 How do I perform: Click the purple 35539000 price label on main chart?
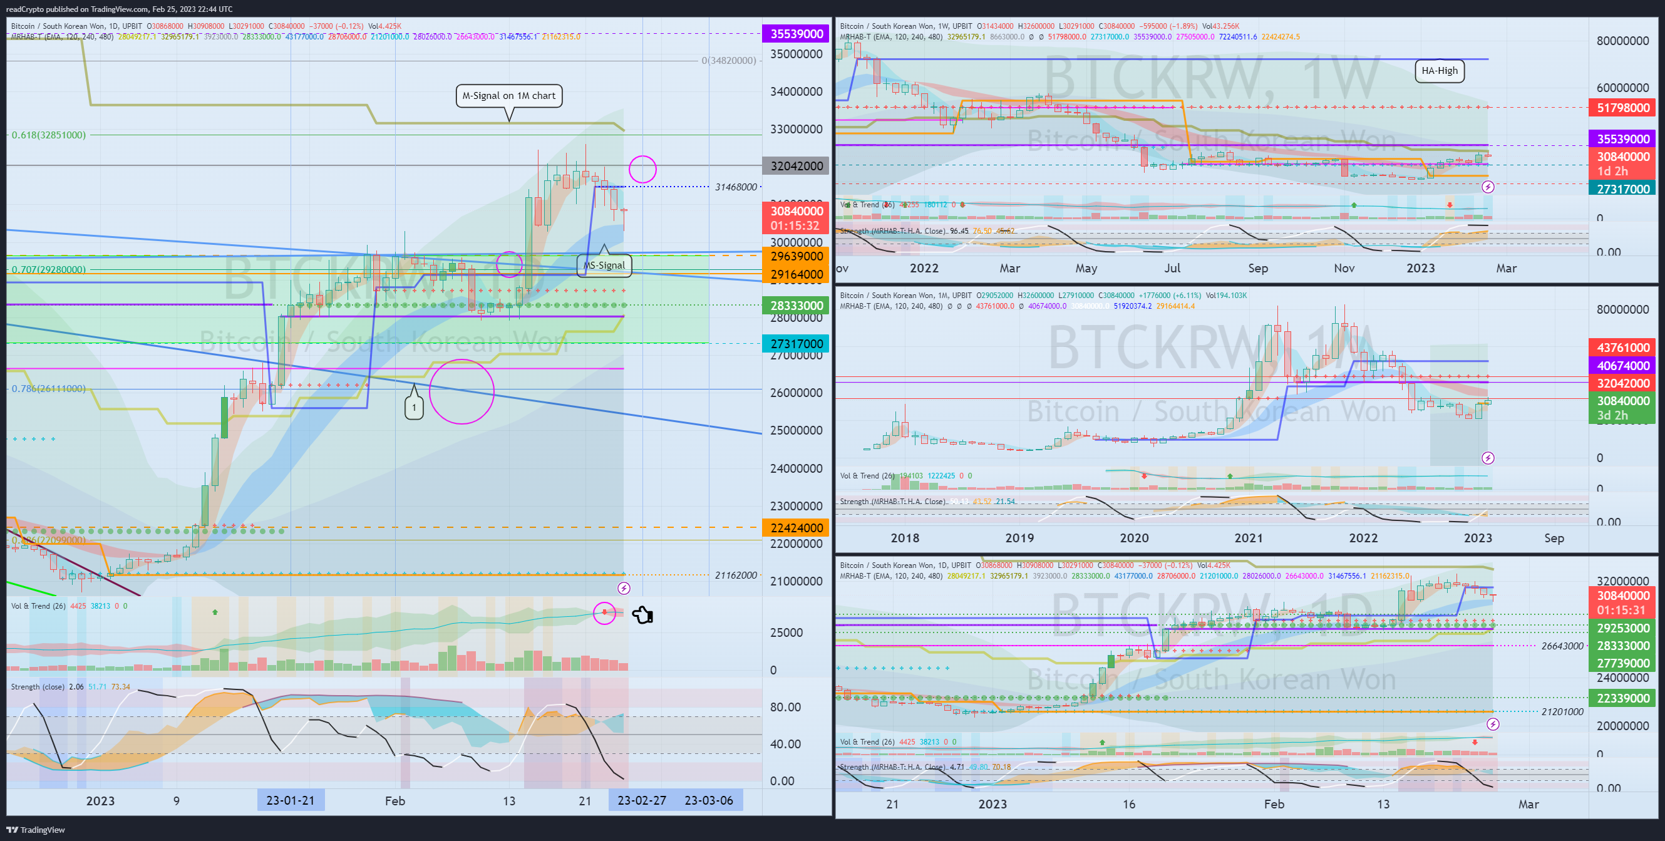(796, 34)
